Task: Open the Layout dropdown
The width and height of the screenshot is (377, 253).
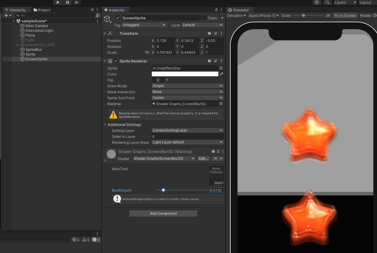Action: coord(367,2)
